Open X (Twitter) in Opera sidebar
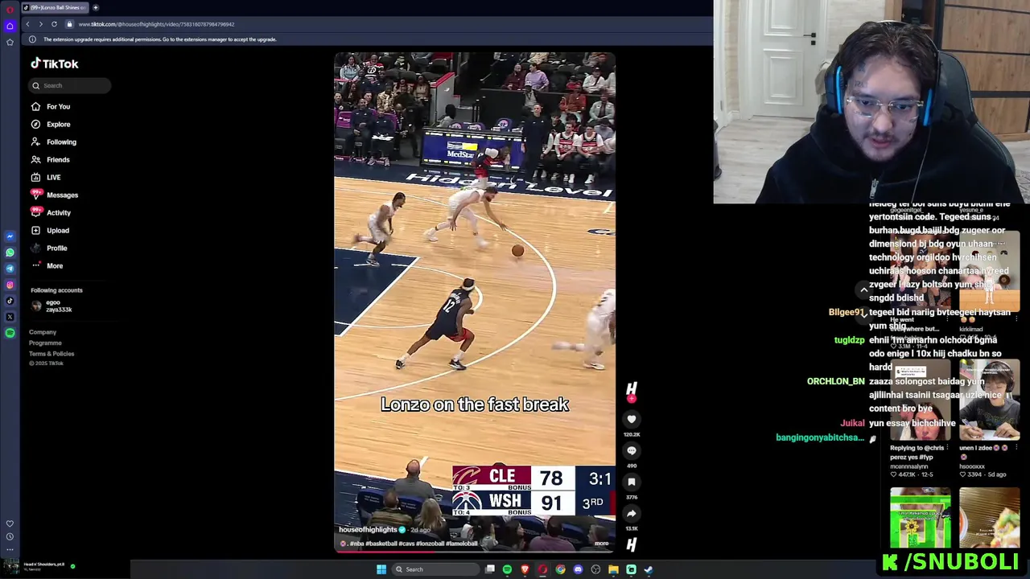 [10, 317]
